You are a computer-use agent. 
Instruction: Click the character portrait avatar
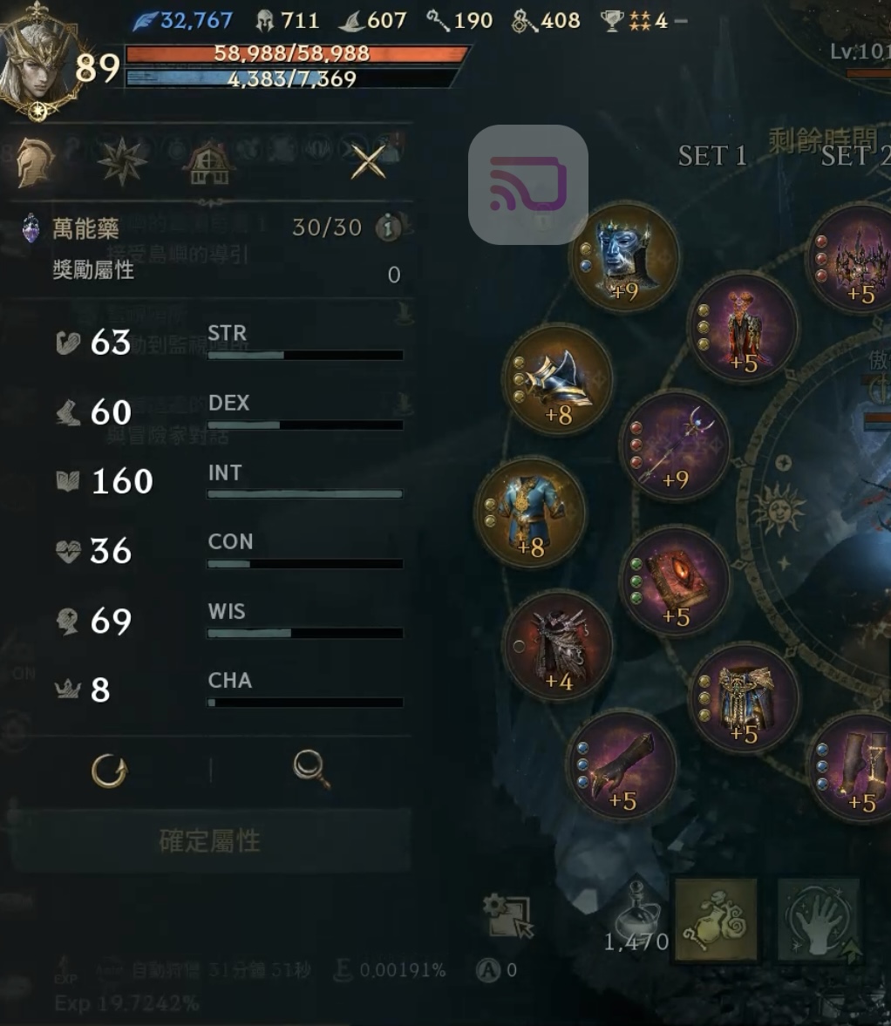pyautogui.click(x=38, y=60)
